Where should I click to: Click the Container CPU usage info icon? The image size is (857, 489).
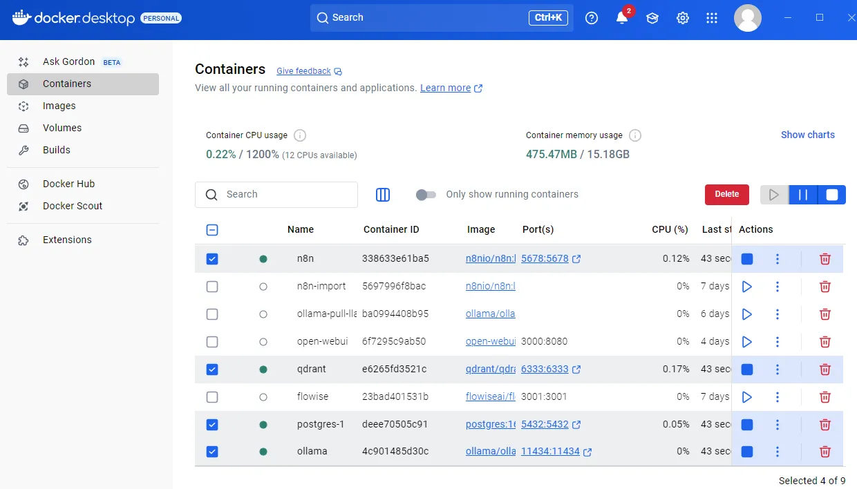pyautogui.click(x=300, y=135)
